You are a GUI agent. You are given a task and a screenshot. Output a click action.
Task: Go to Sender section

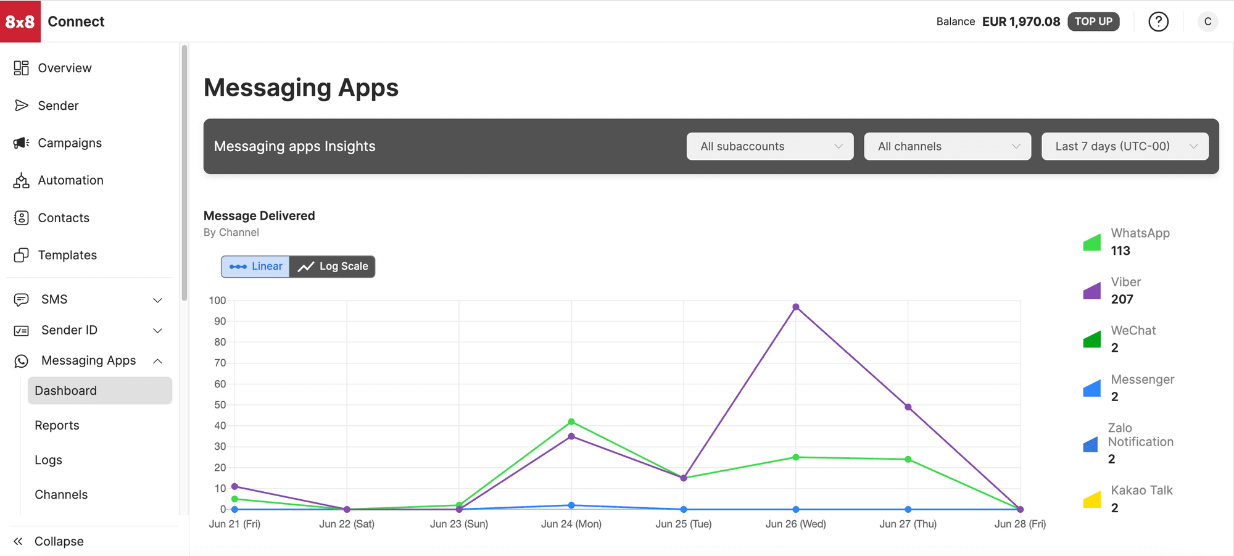[58, 106]
